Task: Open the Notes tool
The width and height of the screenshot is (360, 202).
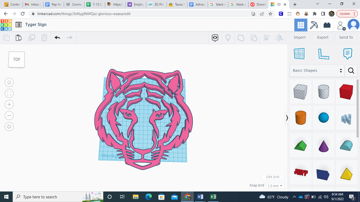Action: (x=347, y=53)
